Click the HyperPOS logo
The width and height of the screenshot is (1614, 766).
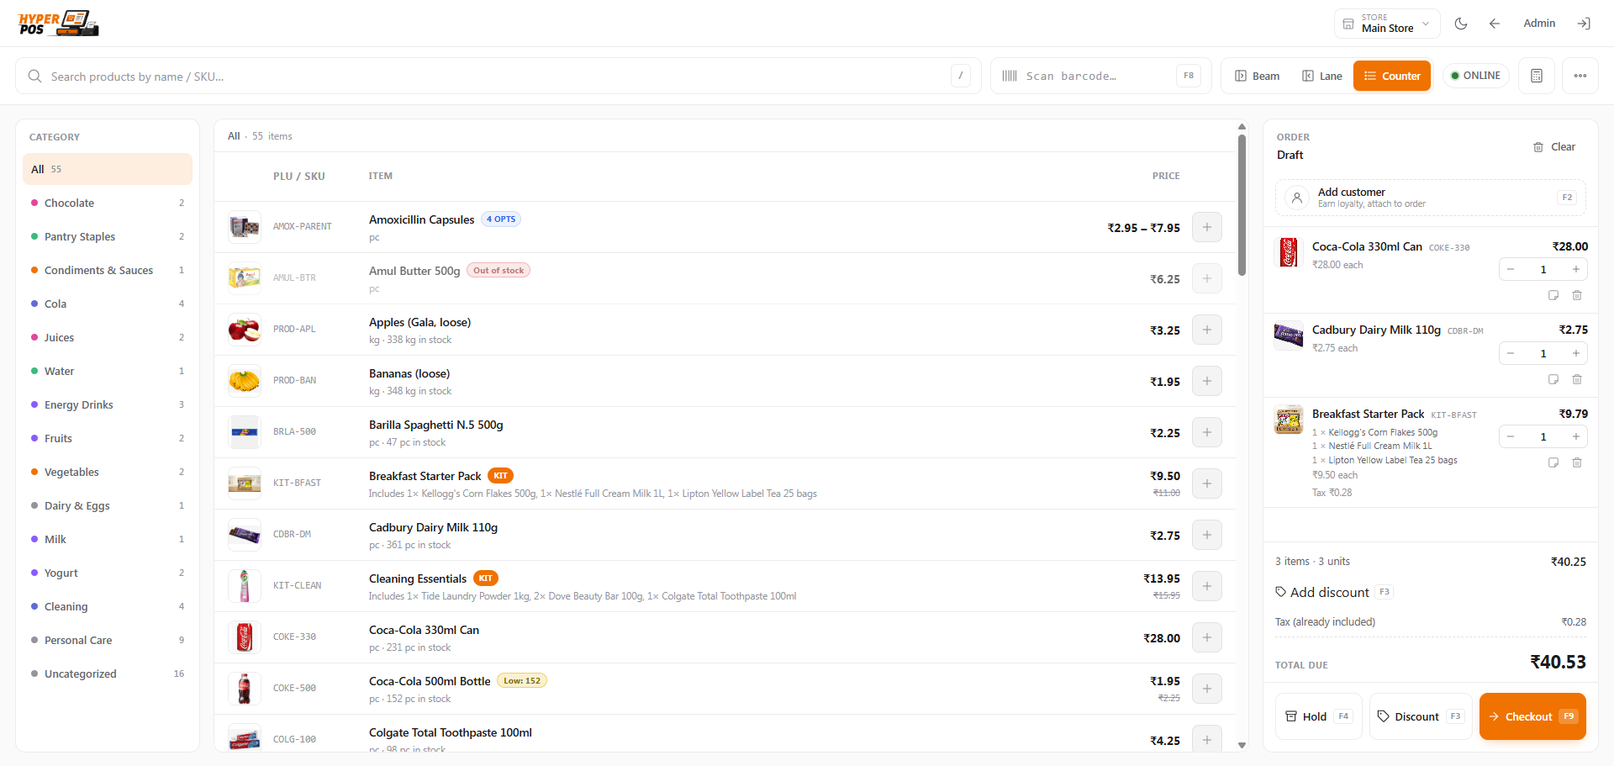(59, 24)
